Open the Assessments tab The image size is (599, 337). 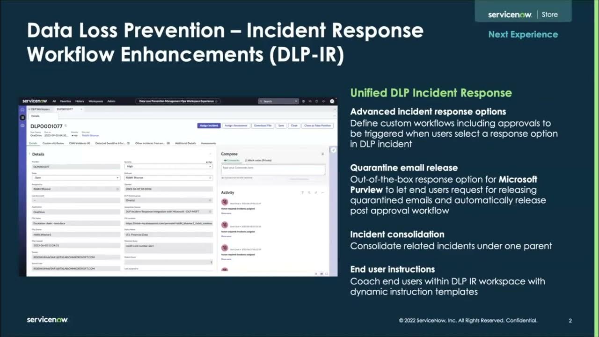[x=209, y=143]
